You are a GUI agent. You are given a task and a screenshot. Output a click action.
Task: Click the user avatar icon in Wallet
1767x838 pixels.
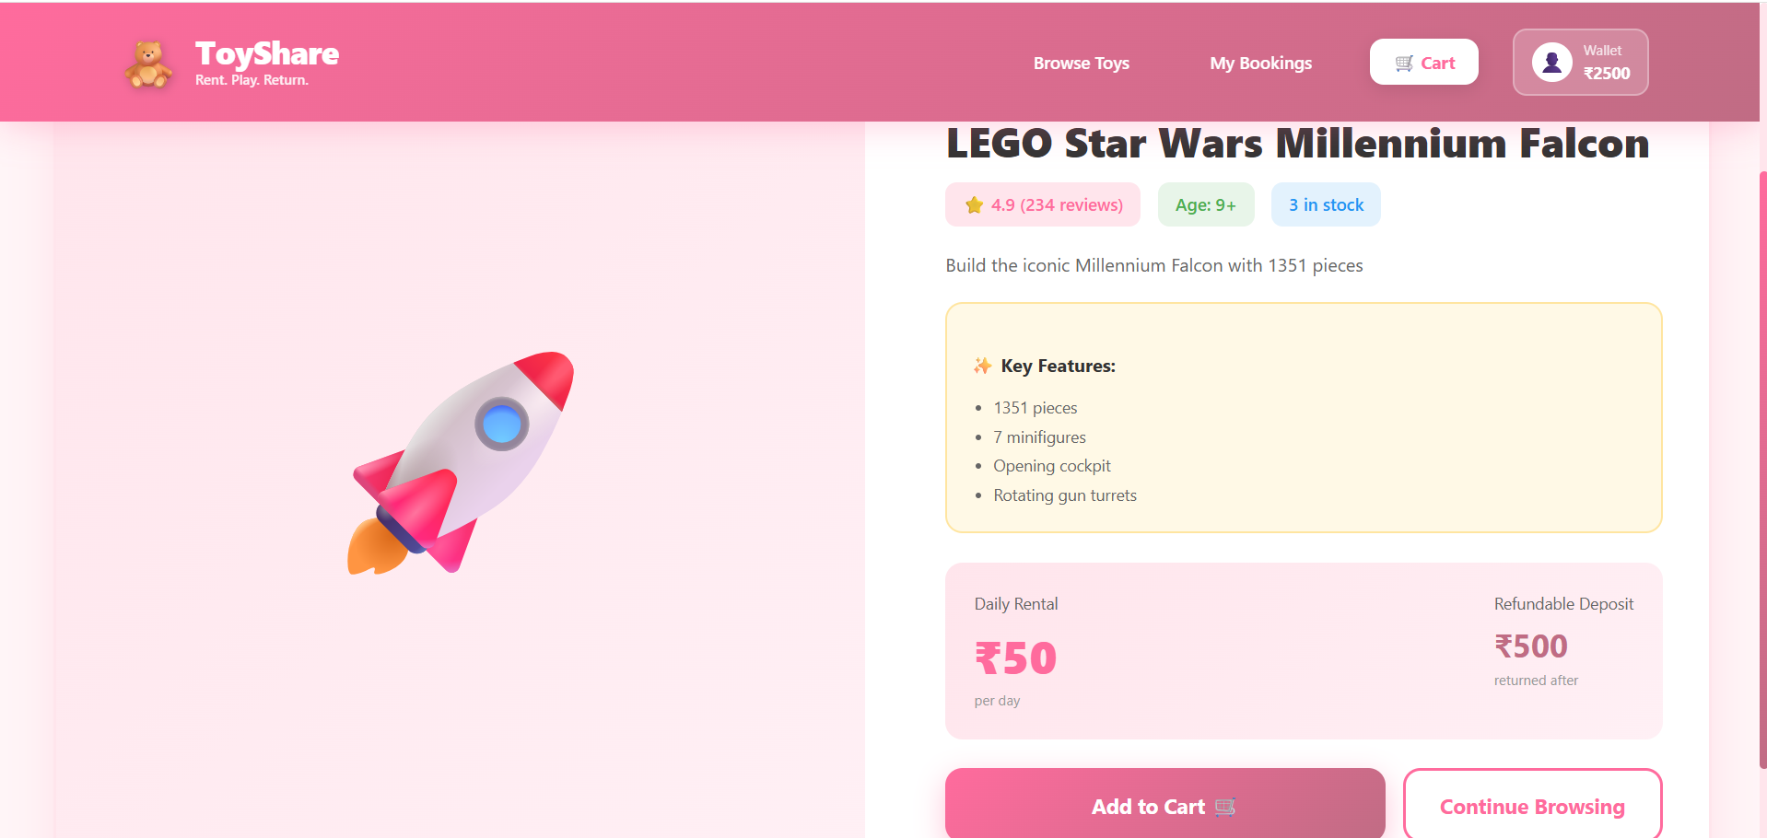click(1551, 63)
